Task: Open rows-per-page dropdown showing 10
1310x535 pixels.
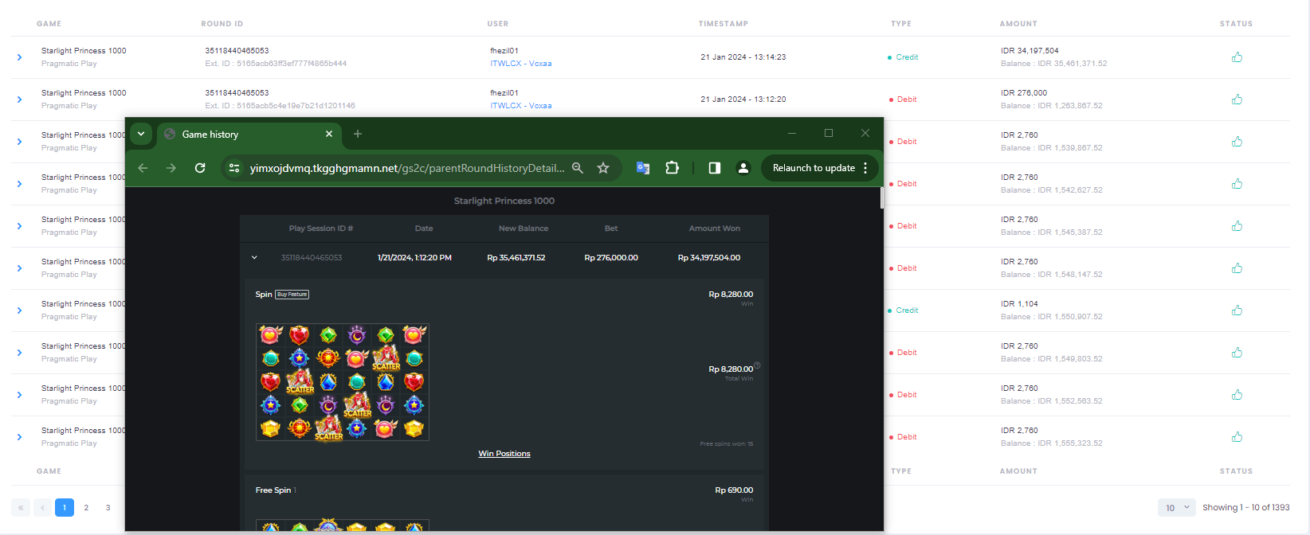Action: (x=1177, y=507)
